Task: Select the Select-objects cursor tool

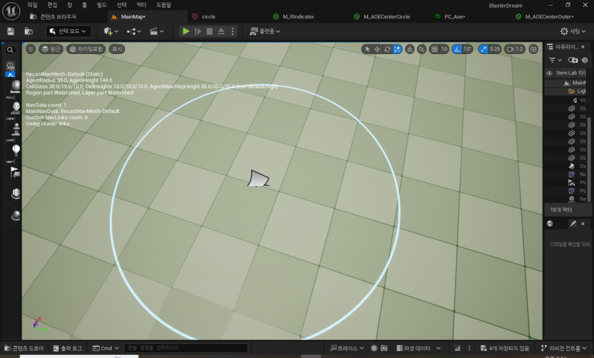Action: (367, 49)
